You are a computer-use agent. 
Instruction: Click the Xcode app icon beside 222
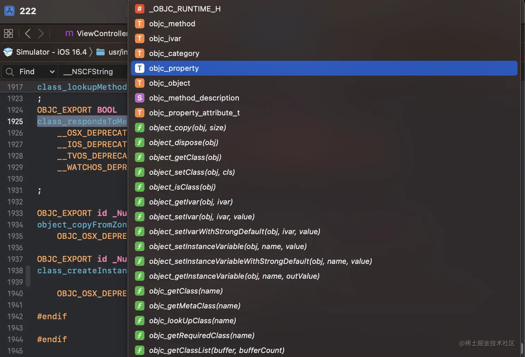pyautogui.click(x=9, y=11)
